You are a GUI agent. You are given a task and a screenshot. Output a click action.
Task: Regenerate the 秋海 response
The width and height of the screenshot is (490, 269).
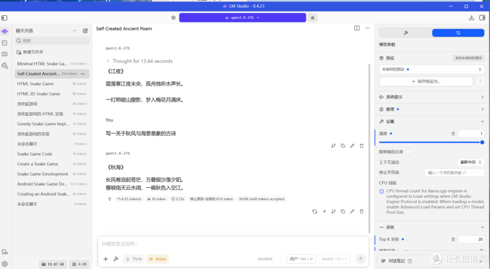[x=315, y=211]
